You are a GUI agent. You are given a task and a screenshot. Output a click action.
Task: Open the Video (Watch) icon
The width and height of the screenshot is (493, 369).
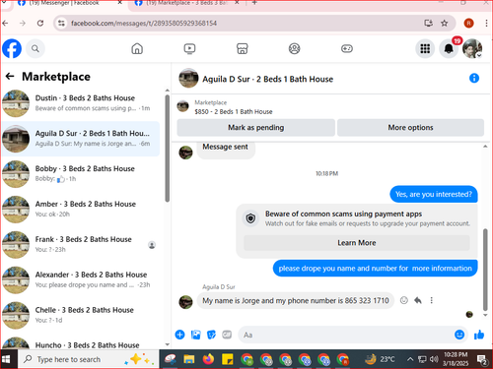(189, 48)
